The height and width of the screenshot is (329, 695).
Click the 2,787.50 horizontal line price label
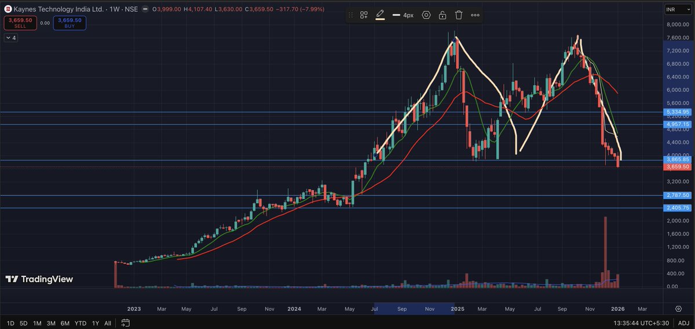pyautogui.click(x=676, y=195)
